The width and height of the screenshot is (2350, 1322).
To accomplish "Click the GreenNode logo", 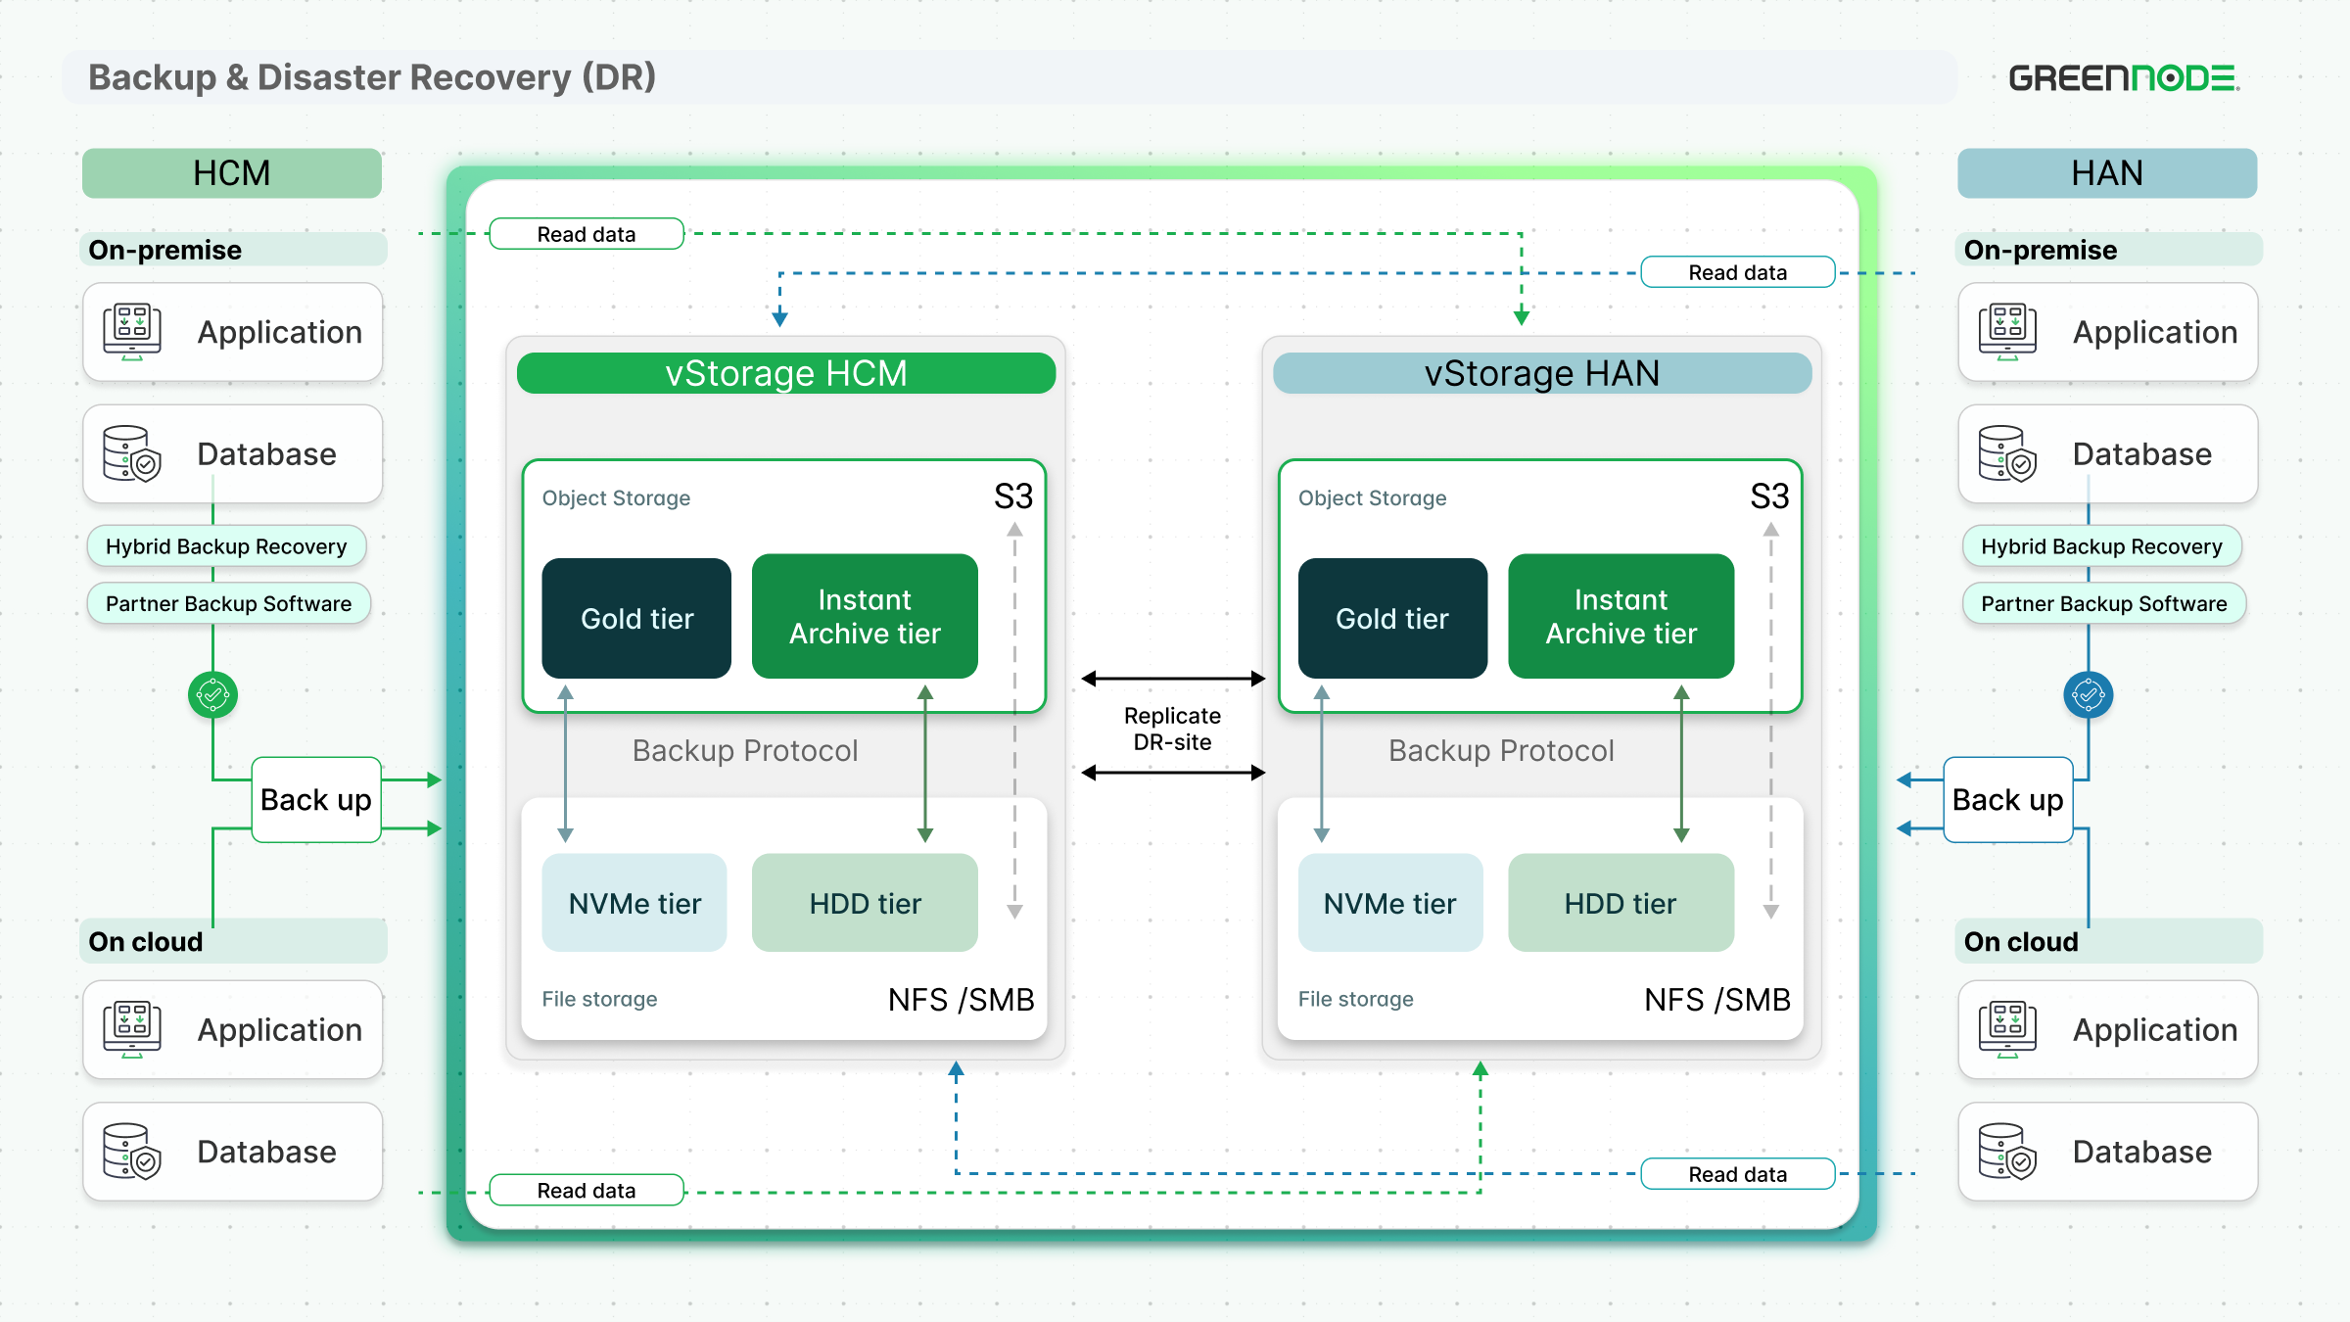I will click(x=2124, y=78).
